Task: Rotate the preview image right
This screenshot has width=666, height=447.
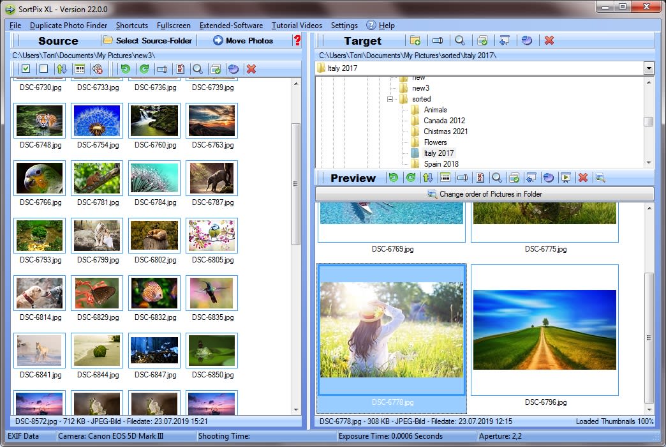Action: coord(410,178)
